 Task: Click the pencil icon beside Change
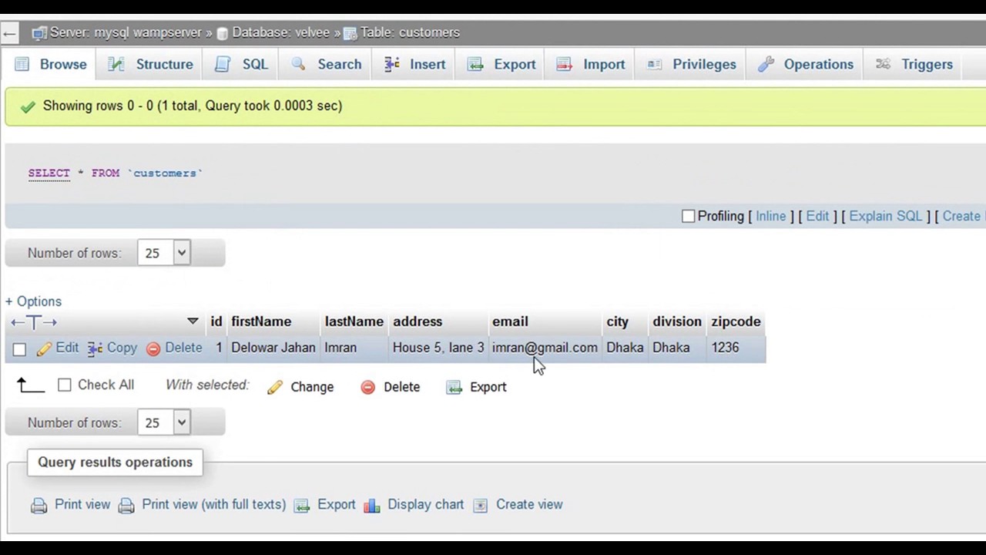(275, 387)
